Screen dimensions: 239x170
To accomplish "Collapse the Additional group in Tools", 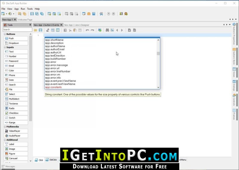I will click(5, 140).
